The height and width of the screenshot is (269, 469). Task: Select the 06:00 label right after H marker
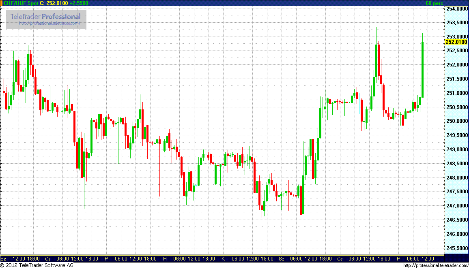pos(179,259)
